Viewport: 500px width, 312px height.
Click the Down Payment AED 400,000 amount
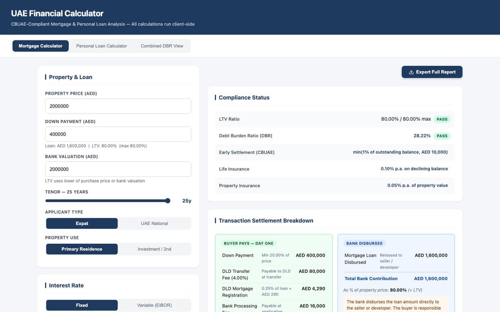point(310,255)
